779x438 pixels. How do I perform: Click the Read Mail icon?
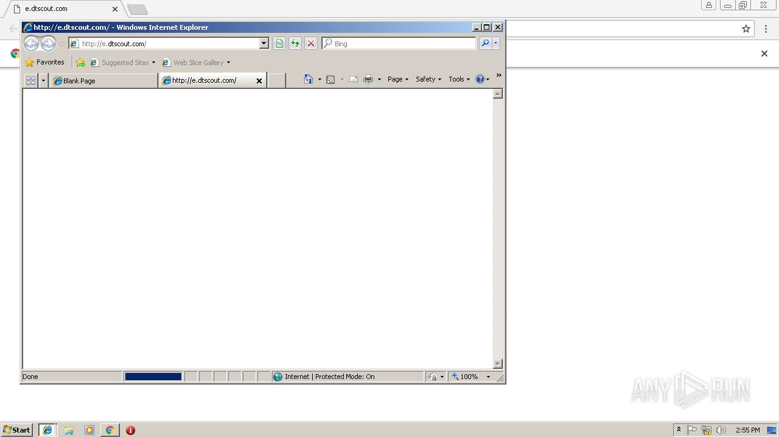(x=354, y=79)
